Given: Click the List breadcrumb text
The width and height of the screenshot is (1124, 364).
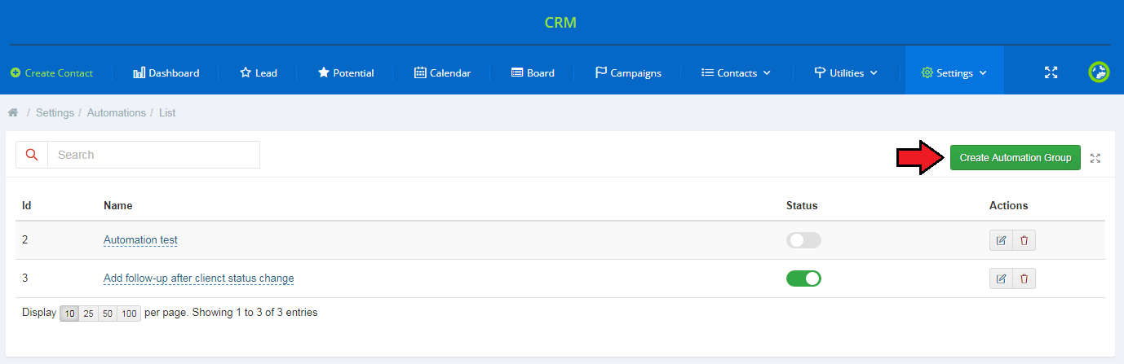Looking at the screenshot, I should pyautogui.click(x=167, y=112).
